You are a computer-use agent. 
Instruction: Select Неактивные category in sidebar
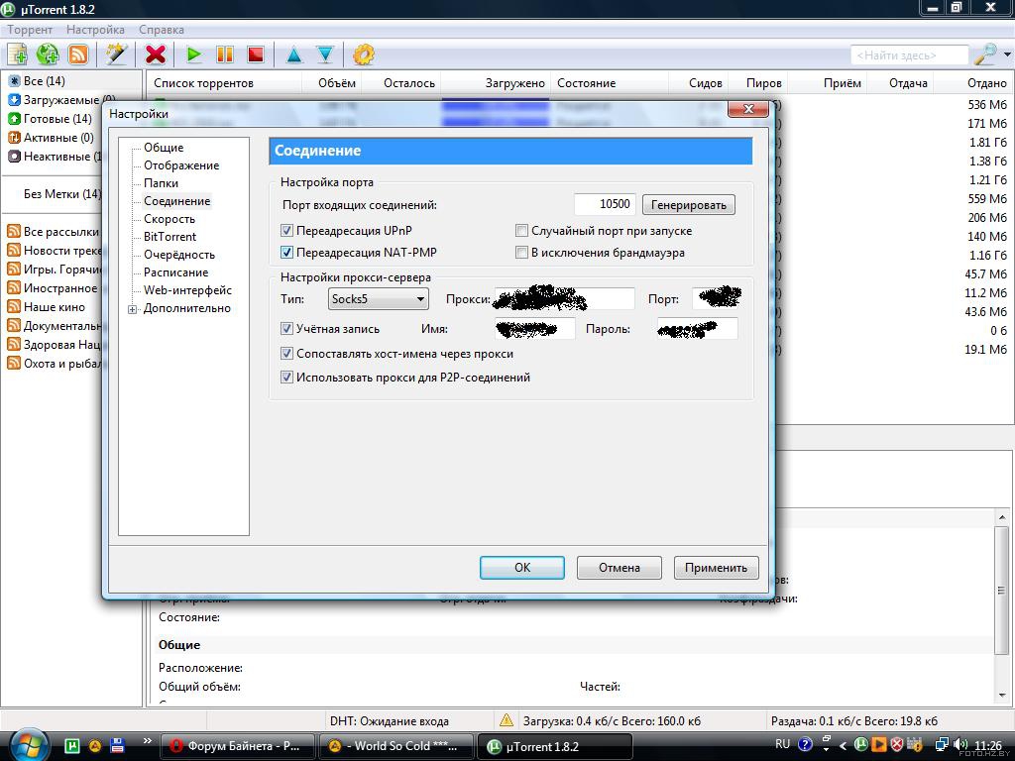(x=55, y=156)
